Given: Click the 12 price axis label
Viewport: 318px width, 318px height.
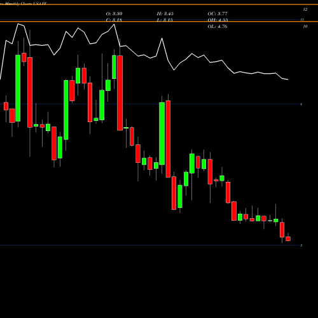Looking at the screenshot, I should [305, 10].
